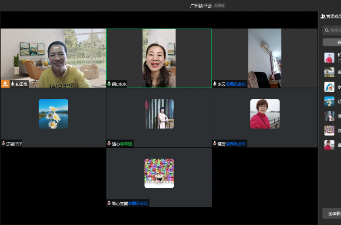Screen dimensions: 341x225
Task: Click the colorful cartoon avatar of 吾心觉醒
Action: [x=159, y=173]
